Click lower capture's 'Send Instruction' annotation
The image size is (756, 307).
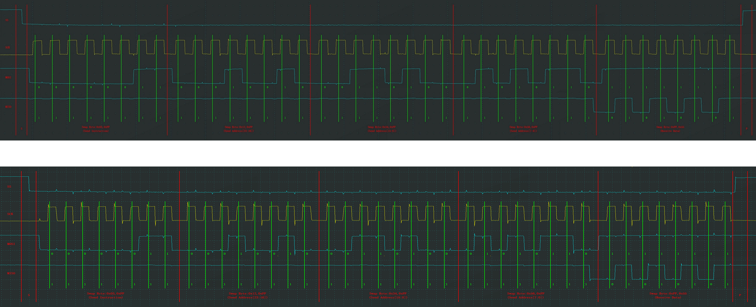click(x=106, y=297)
